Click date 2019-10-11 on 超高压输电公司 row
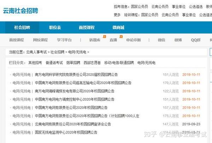This screenshot has width=212, height=143. tap(191, 83)
